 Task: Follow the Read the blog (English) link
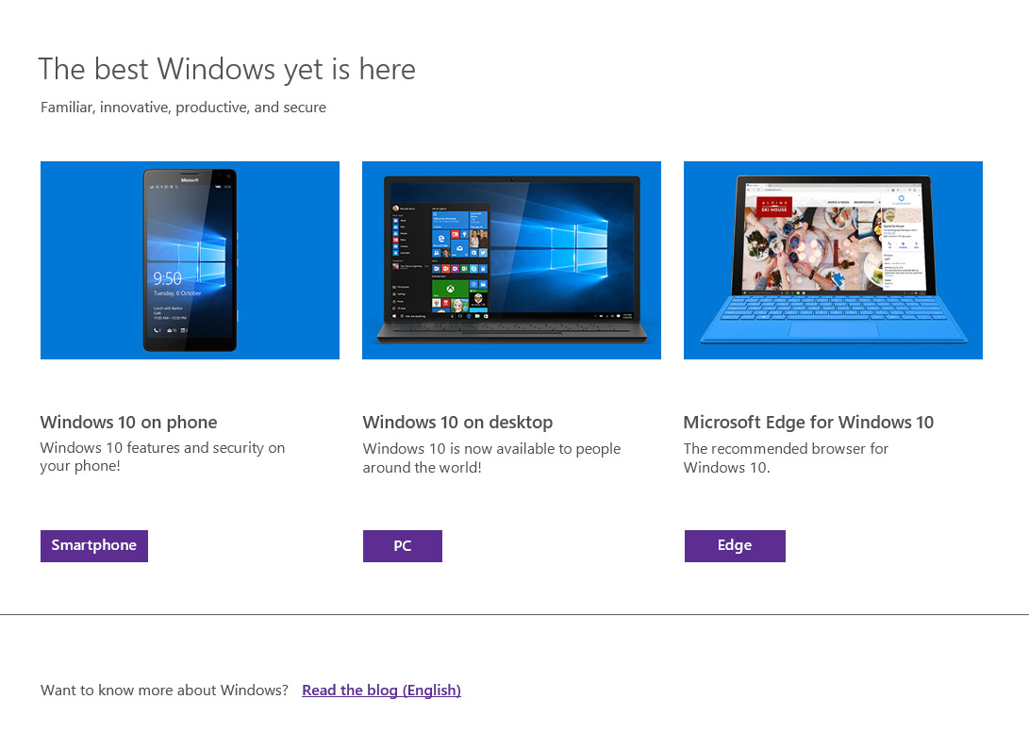click(381, 690)
